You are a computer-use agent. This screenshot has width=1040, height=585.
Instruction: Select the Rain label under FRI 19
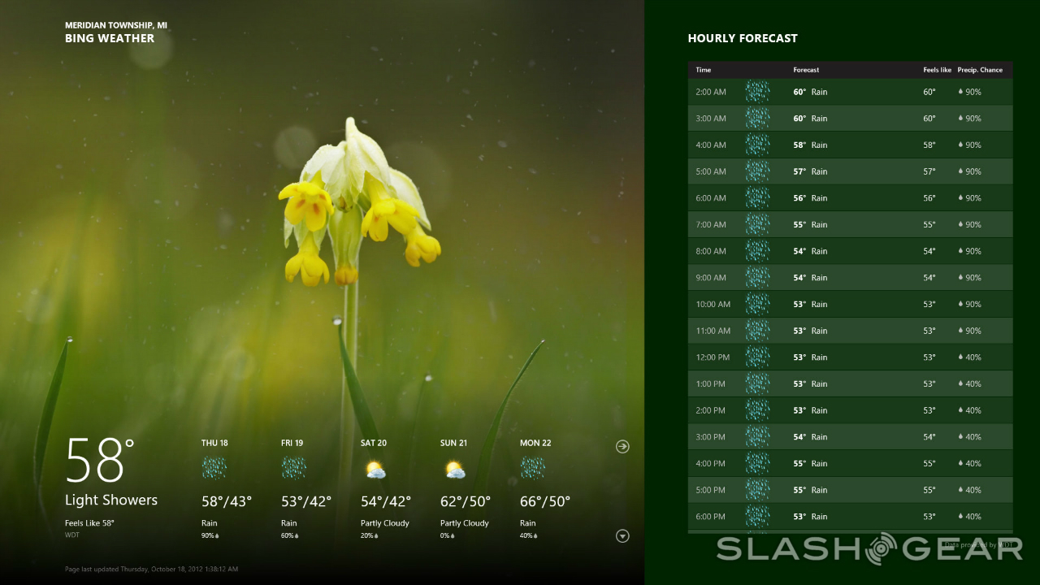point(289,523)
